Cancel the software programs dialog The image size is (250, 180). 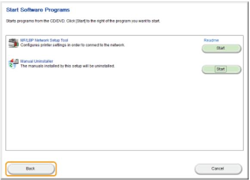218,169
